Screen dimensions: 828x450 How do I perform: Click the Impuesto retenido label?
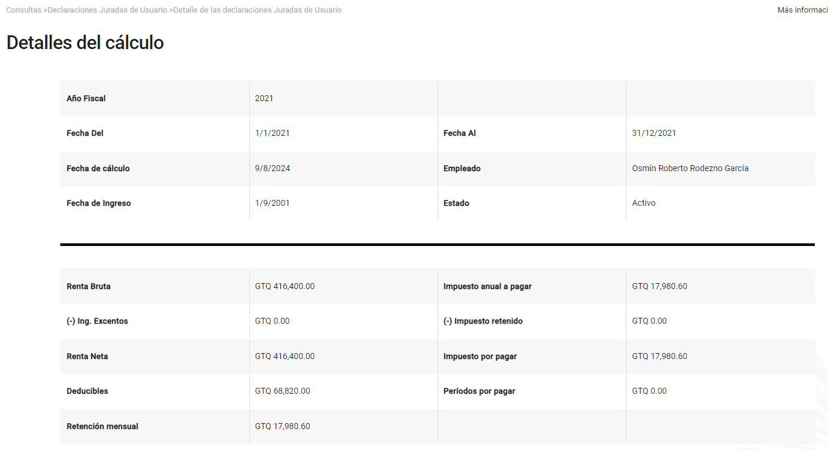point(483,321)
